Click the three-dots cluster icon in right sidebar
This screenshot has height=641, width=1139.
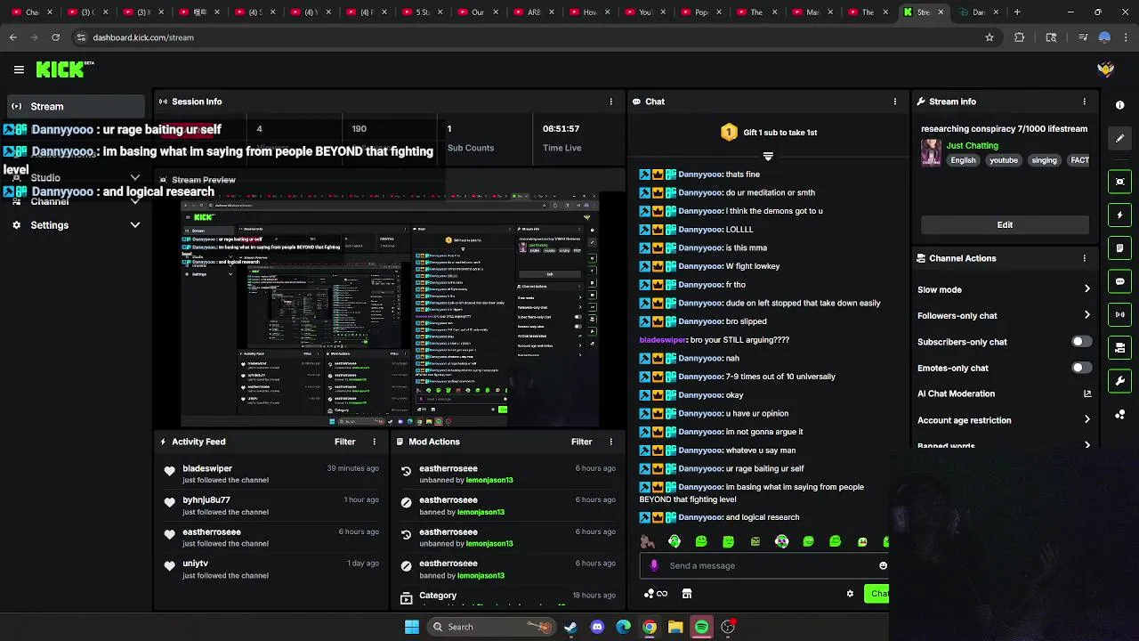point(1119,415)
